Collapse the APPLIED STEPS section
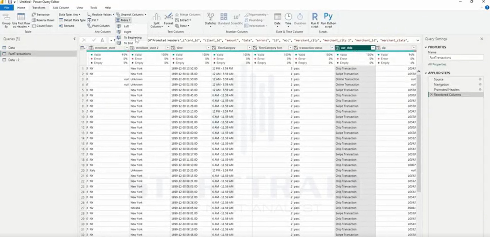The height and width of the screenshot is (237, 490). click(x=426, y=73)
